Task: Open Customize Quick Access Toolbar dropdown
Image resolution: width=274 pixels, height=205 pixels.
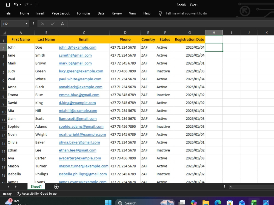Action: point(37,5)
